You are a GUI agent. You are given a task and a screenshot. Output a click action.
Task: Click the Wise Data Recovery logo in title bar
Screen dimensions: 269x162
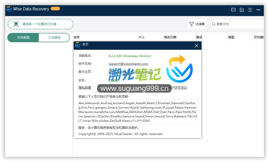(9, 9)
